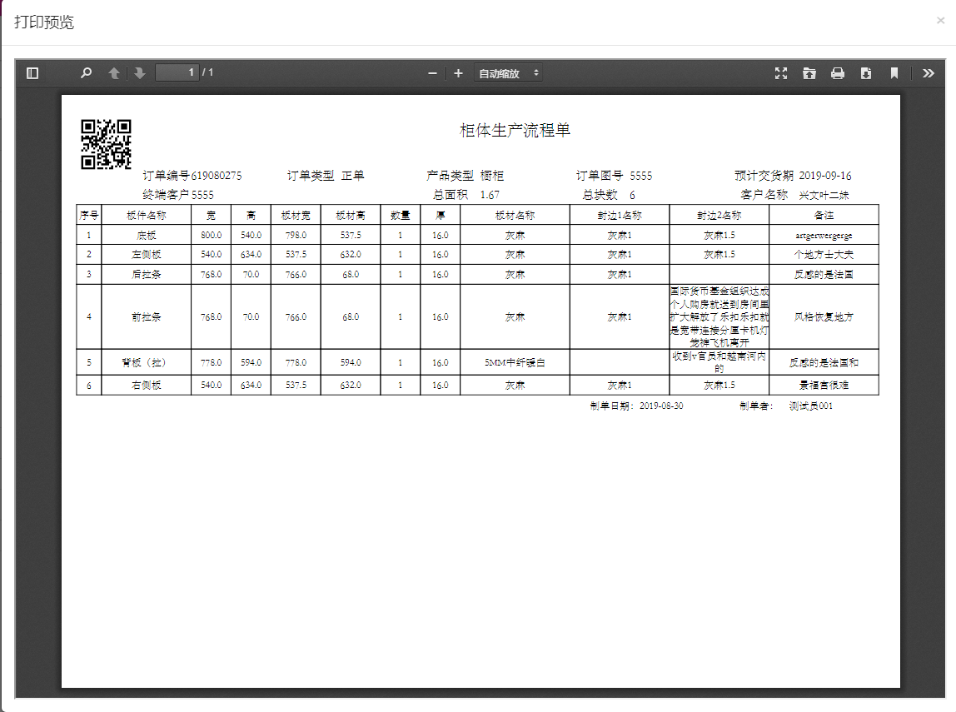Go to the next page
The image size is (956, 712).
point(140,73)
